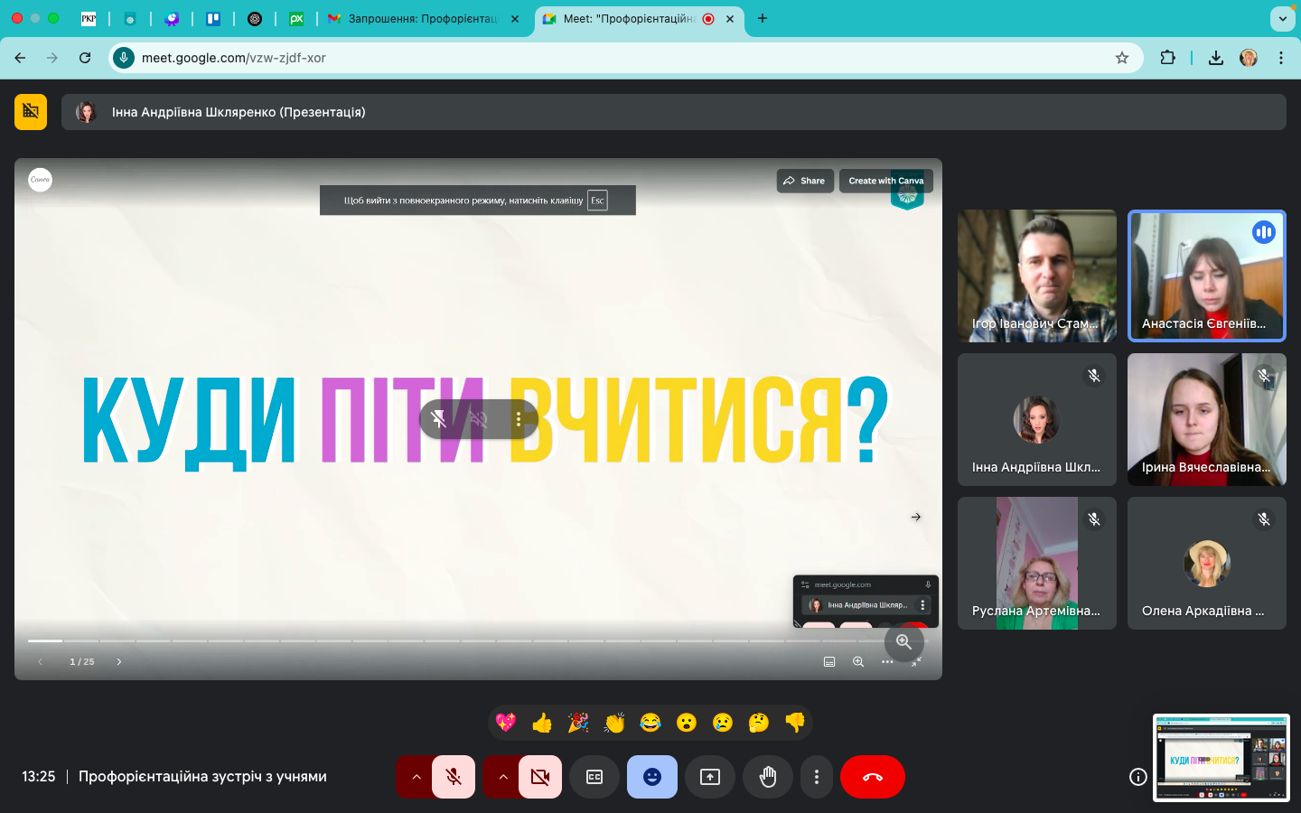The width and height of the screenshot is (1301, 813).
Task: Click the red leave call button
Action: [872, 777]
